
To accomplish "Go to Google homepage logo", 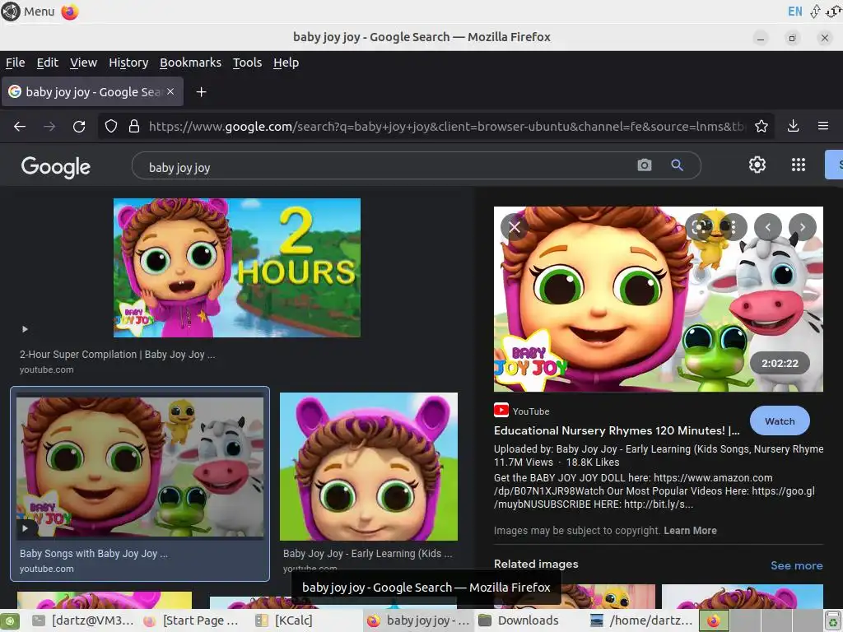I will coord(56,166).
